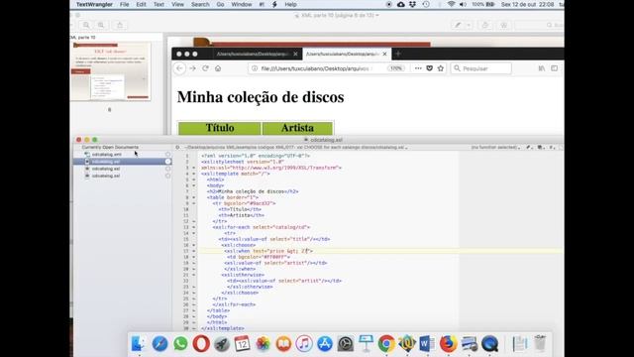Close the active Firefox tab
Image resolution: width=634 pixels, height=357 pixels.
(384, 54)
